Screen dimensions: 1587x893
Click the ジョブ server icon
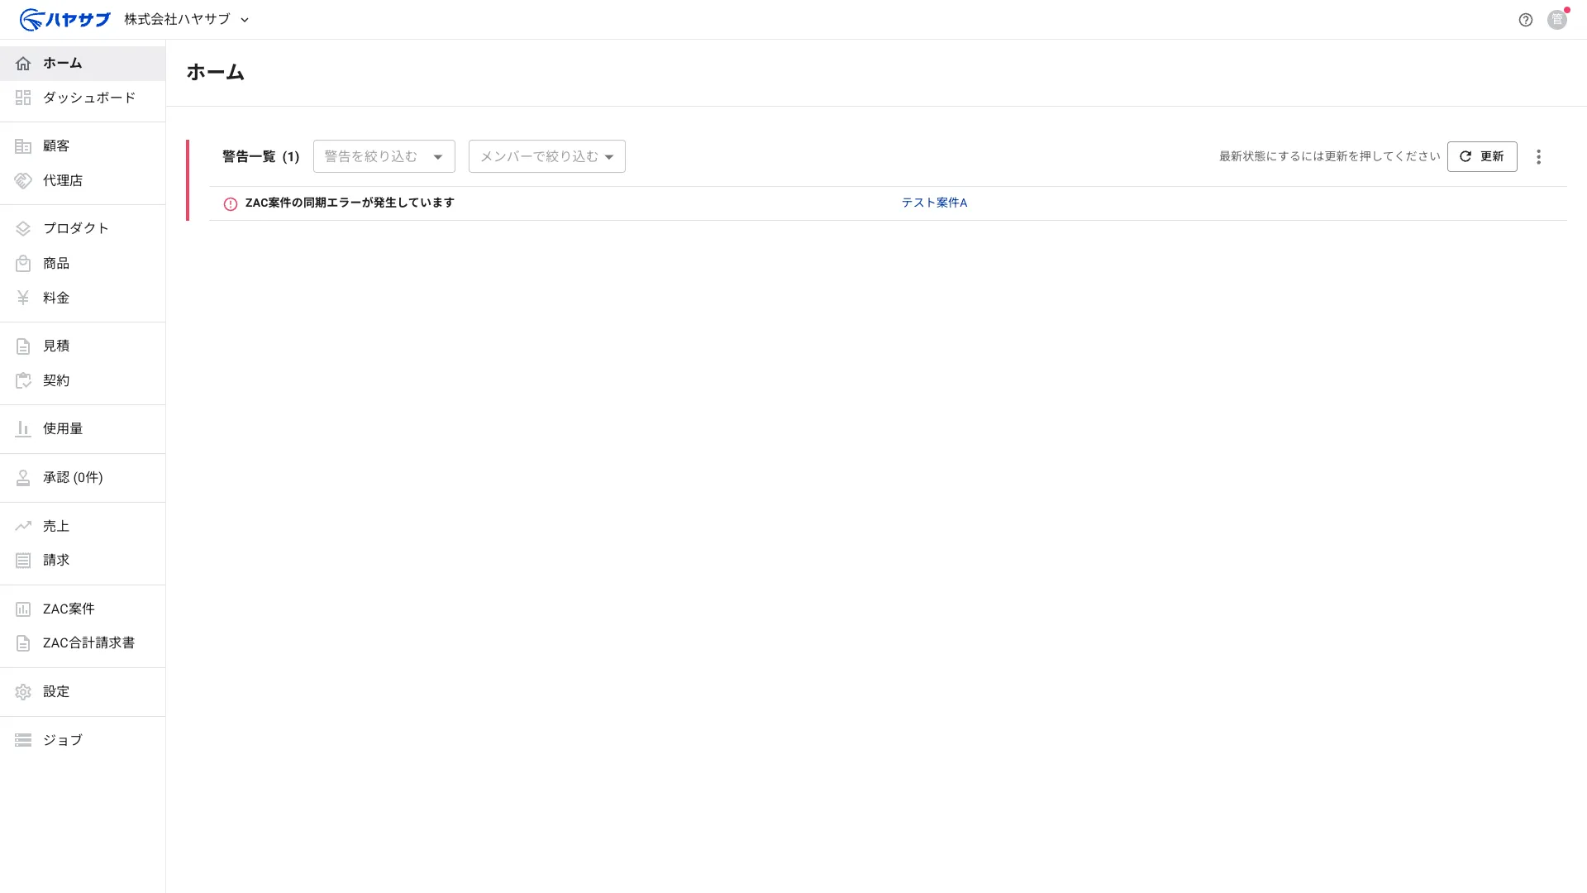(23, 740)
